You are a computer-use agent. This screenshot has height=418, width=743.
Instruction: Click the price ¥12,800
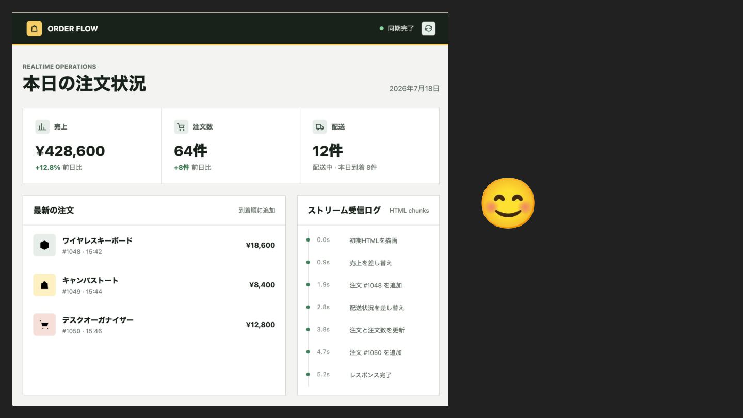pyautogui.click(x=261, y=325)
